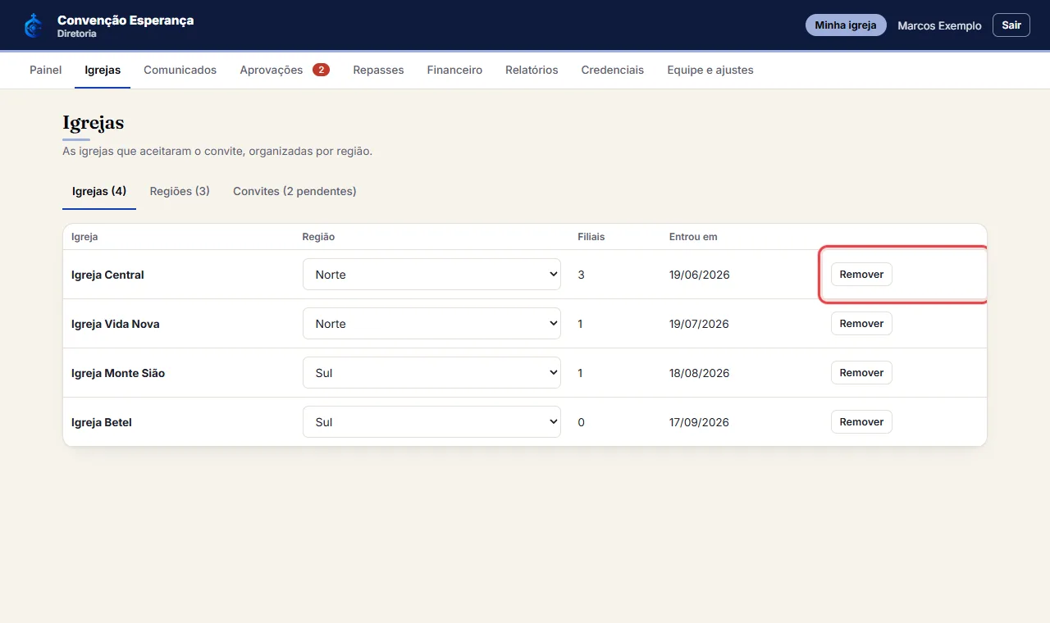Click the date 19/07/2026

(699, 324)
